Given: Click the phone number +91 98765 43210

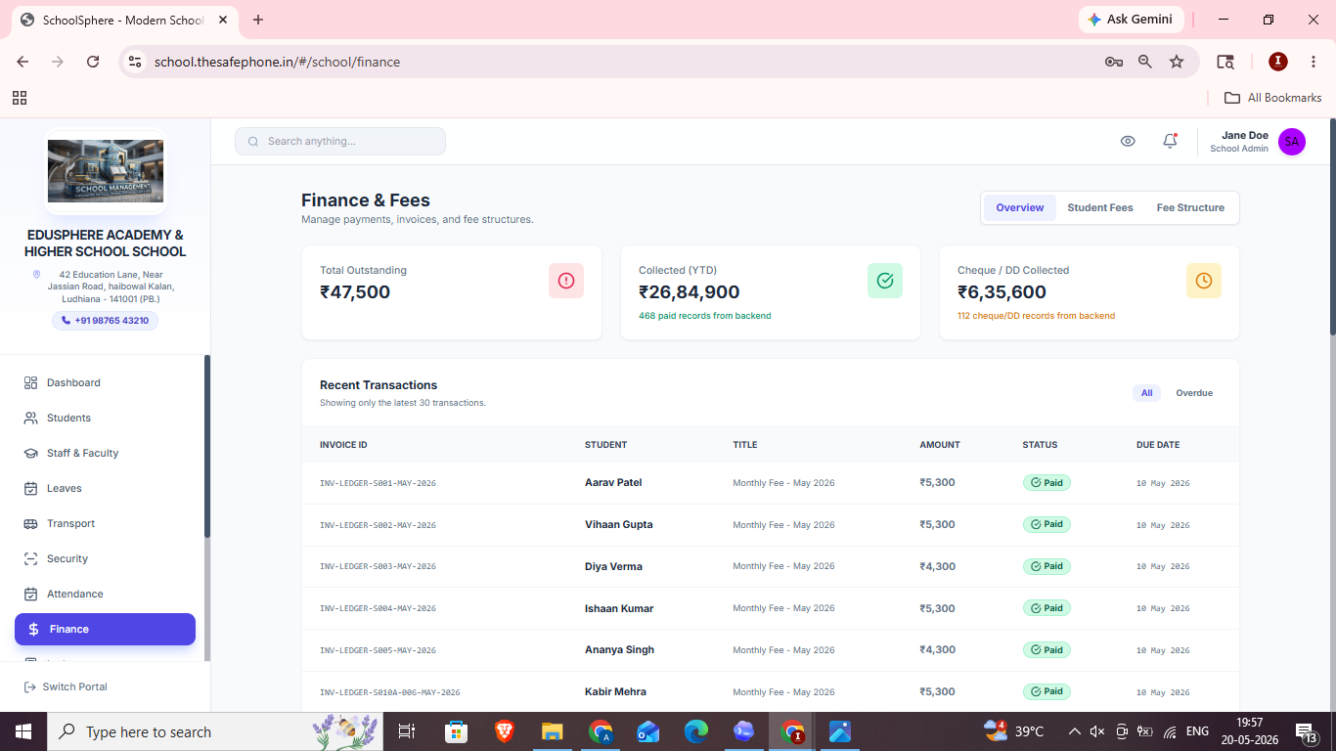Looking at the screenshot, I should coord(105,321).
